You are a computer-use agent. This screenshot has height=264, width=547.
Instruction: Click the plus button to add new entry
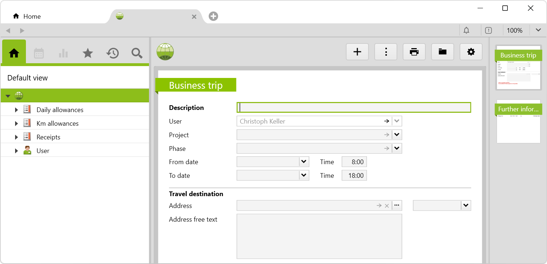click(x=357, y=52)
